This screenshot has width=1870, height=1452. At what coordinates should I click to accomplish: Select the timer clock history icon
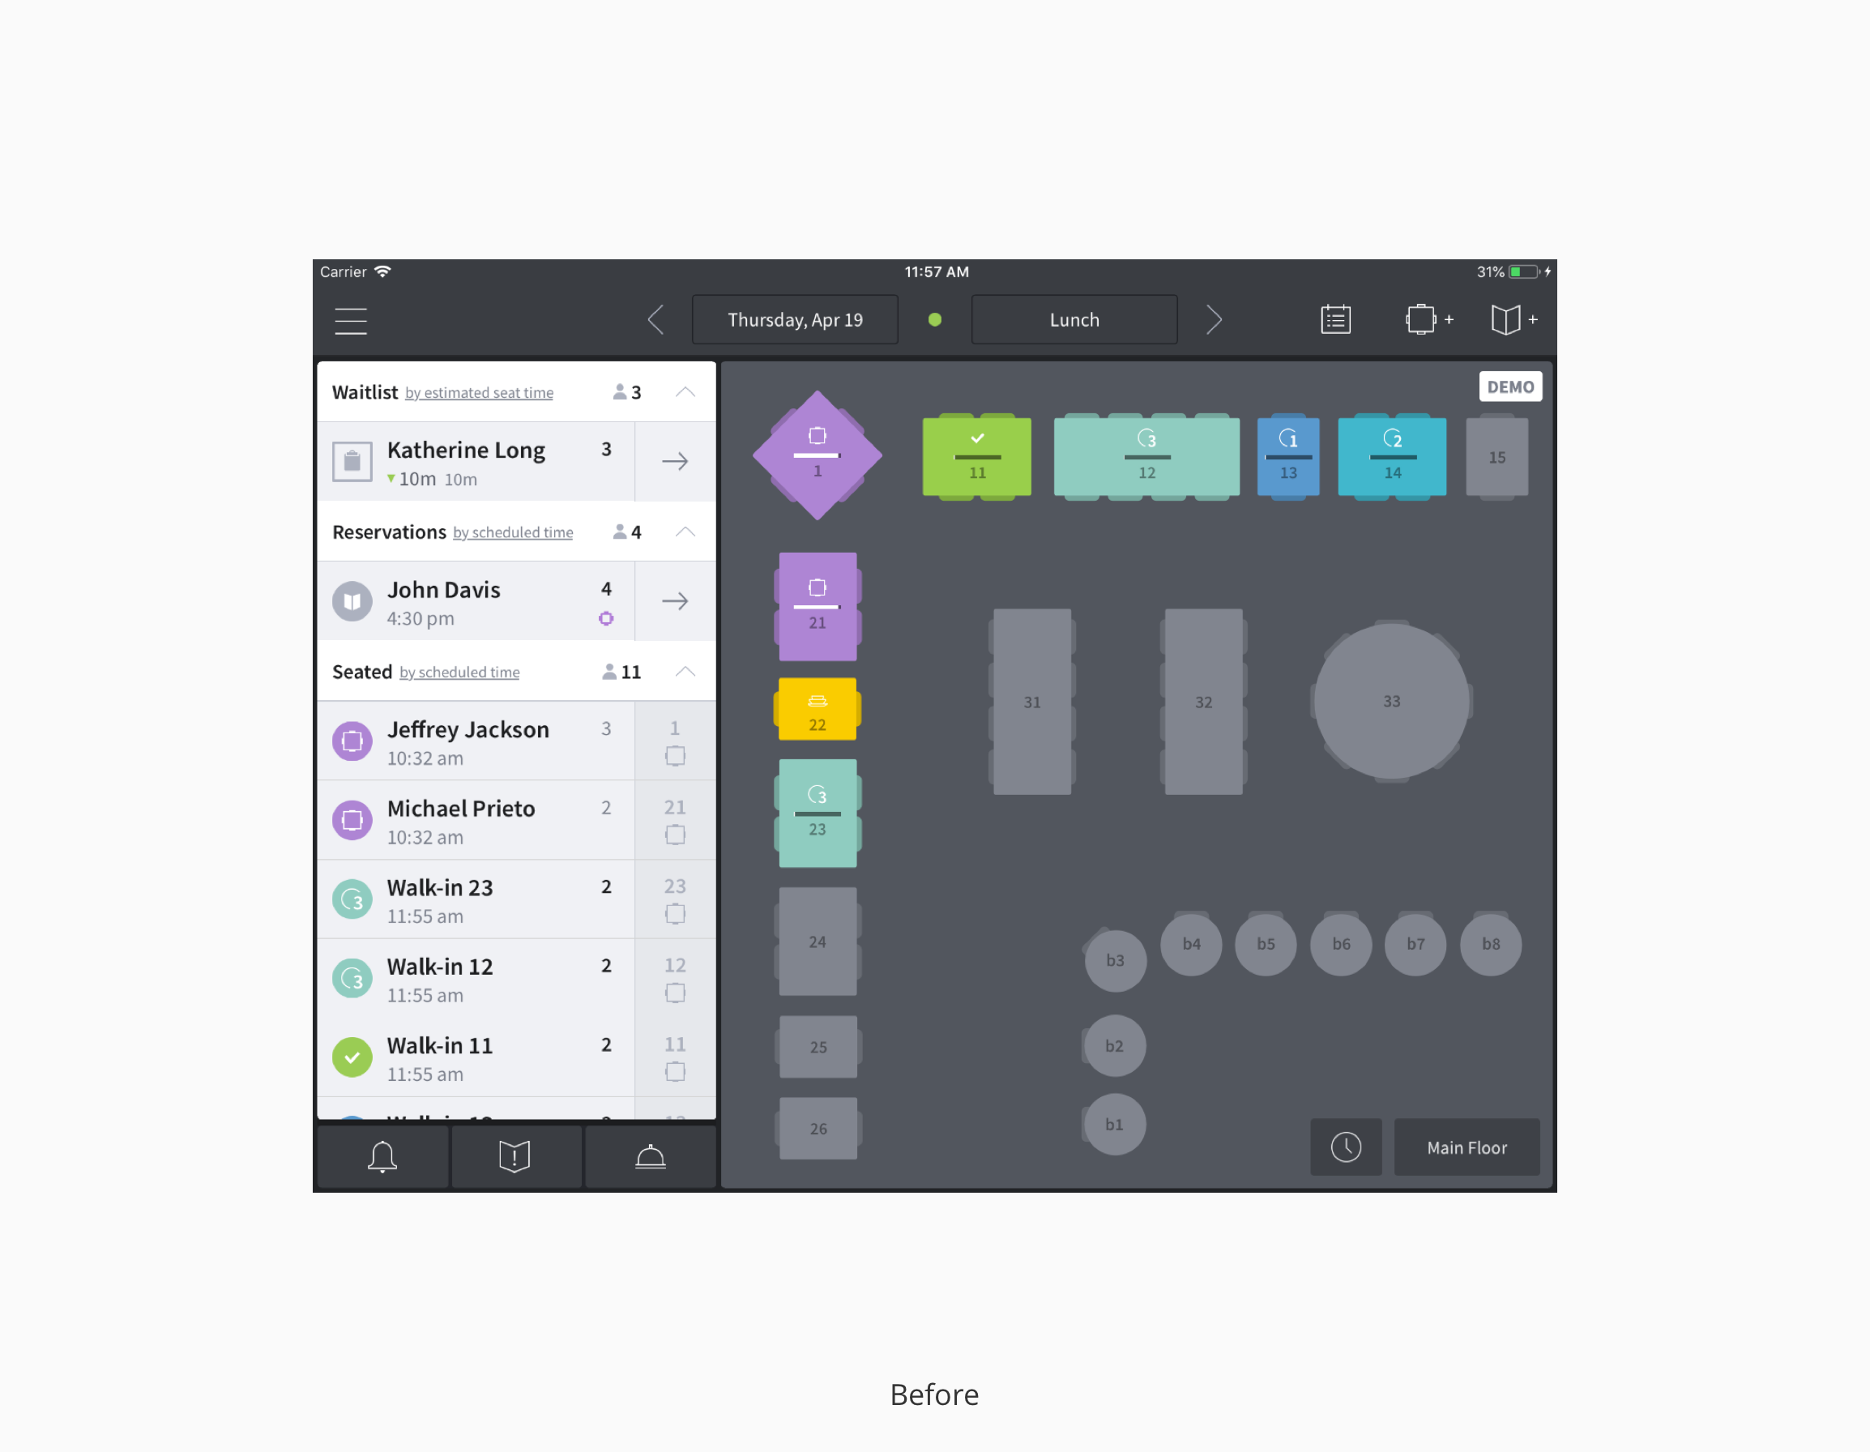1347,1147
